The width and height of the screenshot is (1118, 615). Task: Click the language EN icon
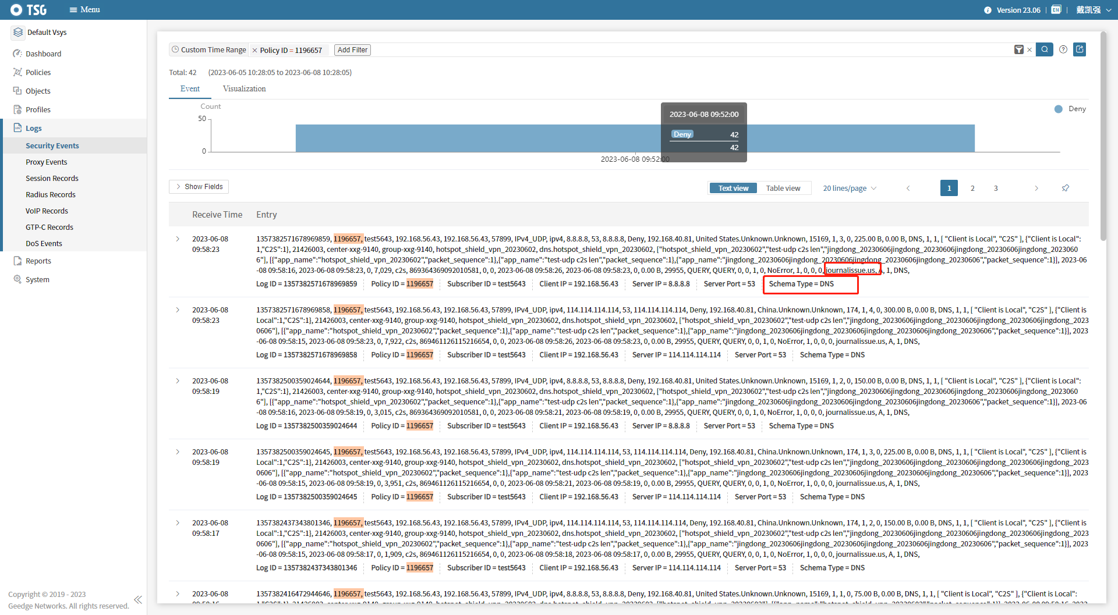pyautogui.click(x=1056, y=10)
